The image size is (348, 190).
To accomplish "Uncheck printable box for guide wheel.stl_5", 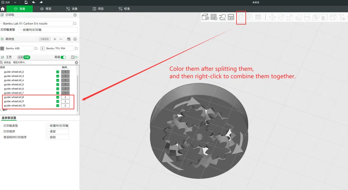I will tap(58, 85).
